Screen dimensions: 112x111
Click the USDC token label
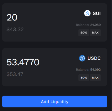[x=94, y=58]
